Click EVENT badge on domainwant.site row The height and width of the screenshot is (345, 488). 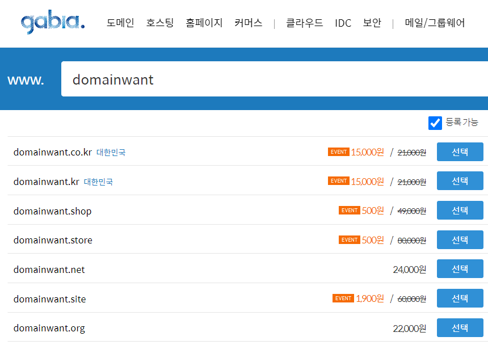[343, 298]
